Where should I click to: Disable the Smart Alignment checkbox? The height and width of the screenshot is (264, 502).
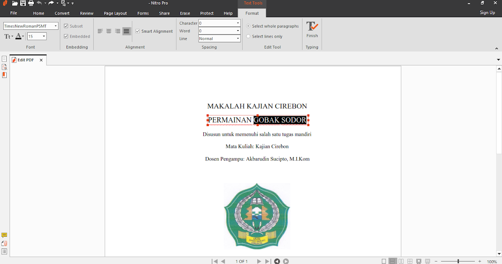coord(138,31)
